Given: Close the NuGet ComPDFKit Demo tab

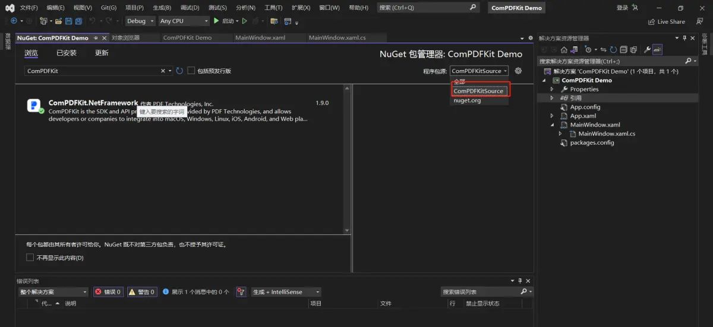Looking at the screenshot, I should coord(105,37).
